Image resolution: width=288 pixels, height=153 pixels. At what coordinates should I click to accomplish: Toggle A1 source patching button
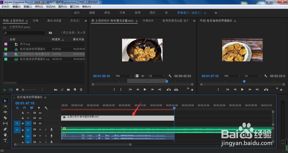(x=17, y=130)
